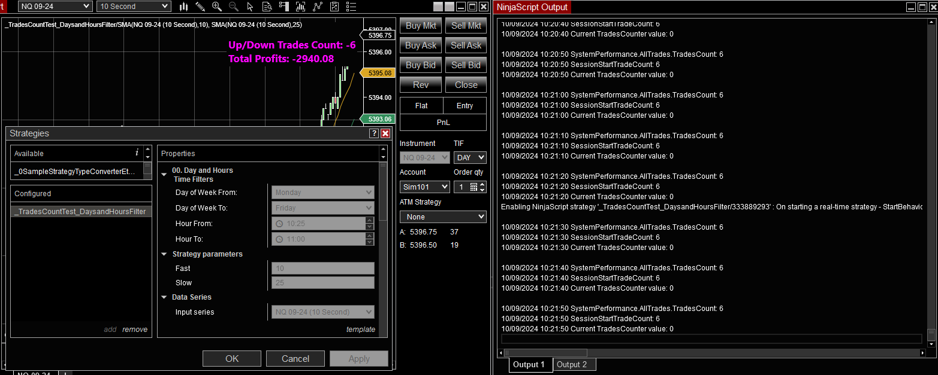Increase Order qty using the up stepper
938x375 pixels.
pos(482,184)
